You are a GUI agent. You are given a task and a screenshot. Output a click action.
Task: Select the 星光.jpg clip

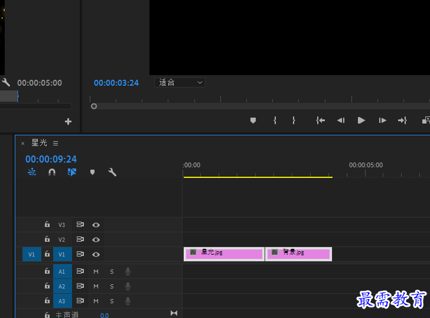coord(224,254)
